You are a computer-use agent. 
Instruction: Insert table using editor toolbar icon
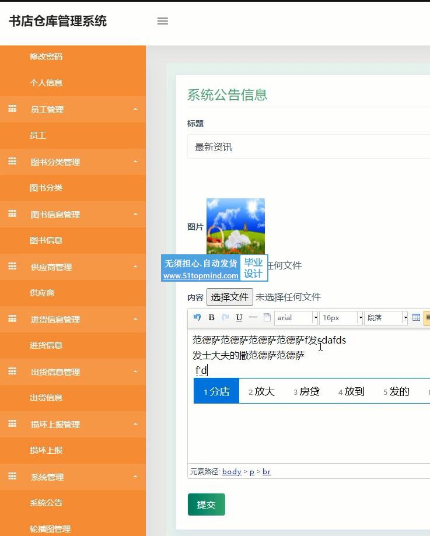[416, 317]
